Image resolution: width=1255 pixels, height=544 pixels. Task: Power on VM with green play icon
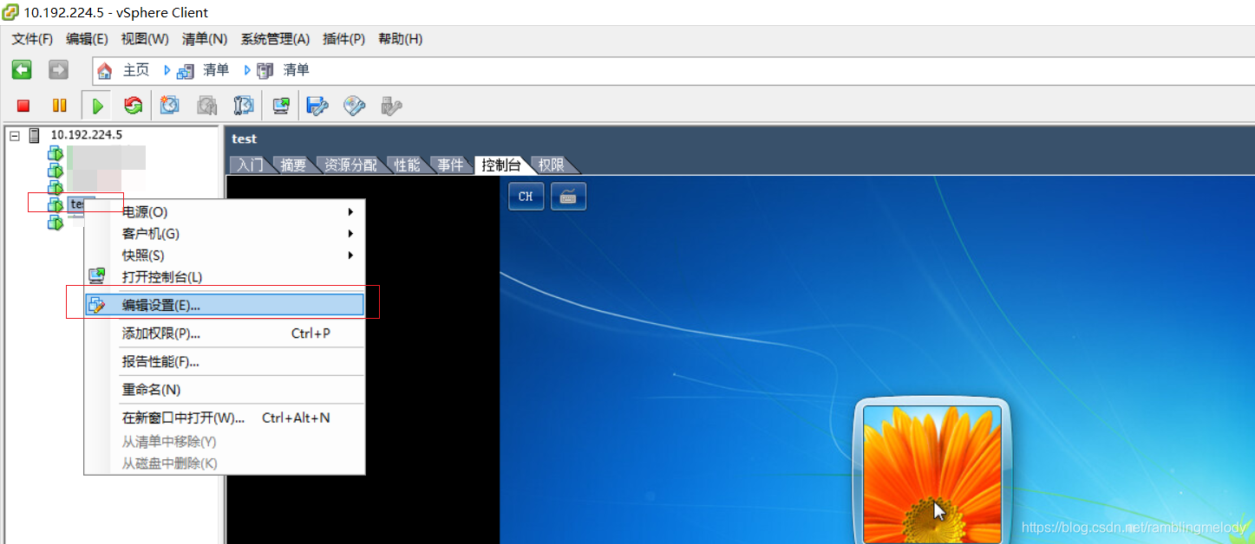(x=97, y=106)
